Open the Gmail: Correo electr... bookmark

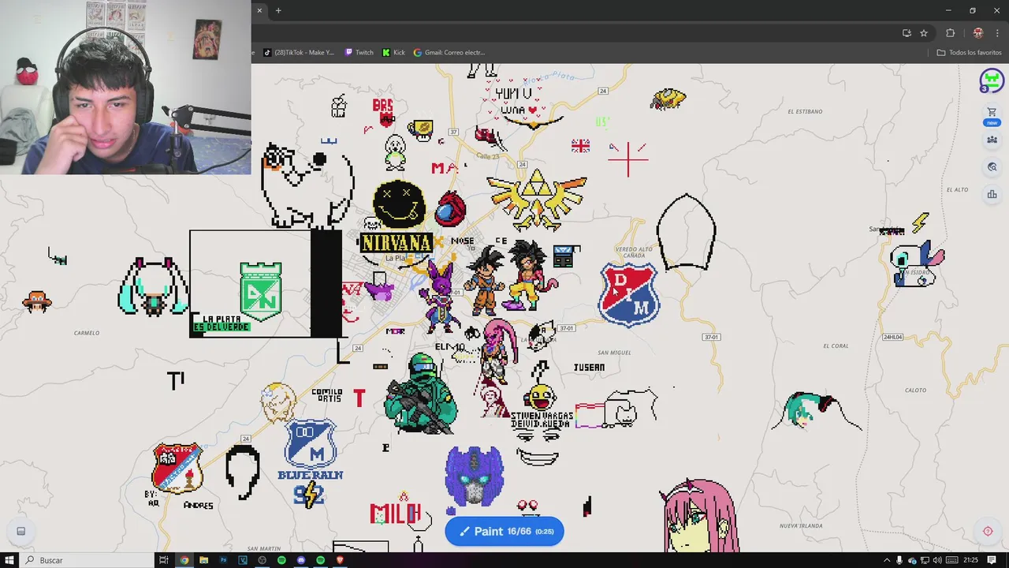pos(449,53)
